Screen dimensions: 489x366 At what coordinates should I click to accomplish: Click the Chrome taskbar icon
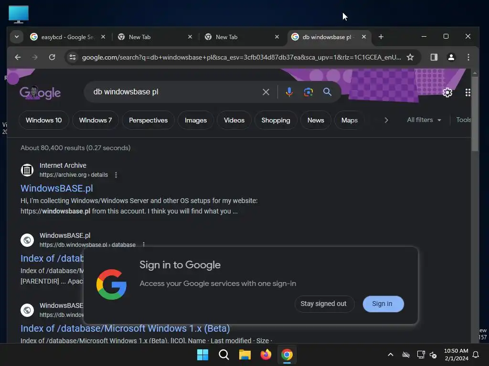click(287, 355)
